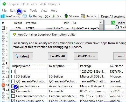
Task: Check the box for unnamed 1527c705 package
Action: (x=13, y=71)
